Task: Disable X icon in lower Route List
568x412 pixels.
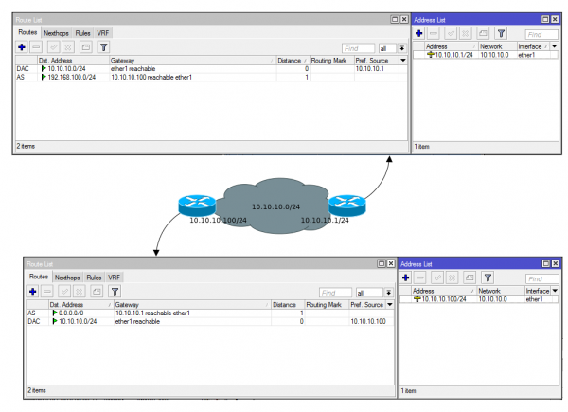Action: [80, 292]
